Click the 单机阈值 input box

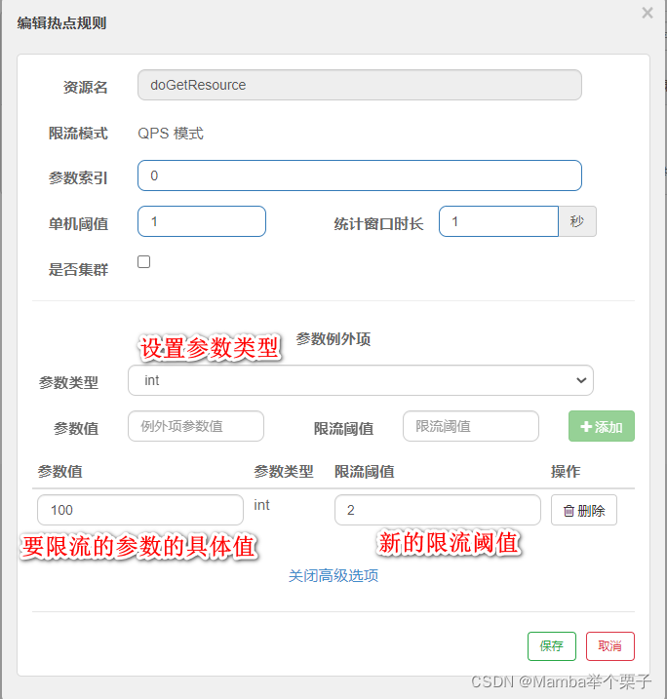point(202,221)
